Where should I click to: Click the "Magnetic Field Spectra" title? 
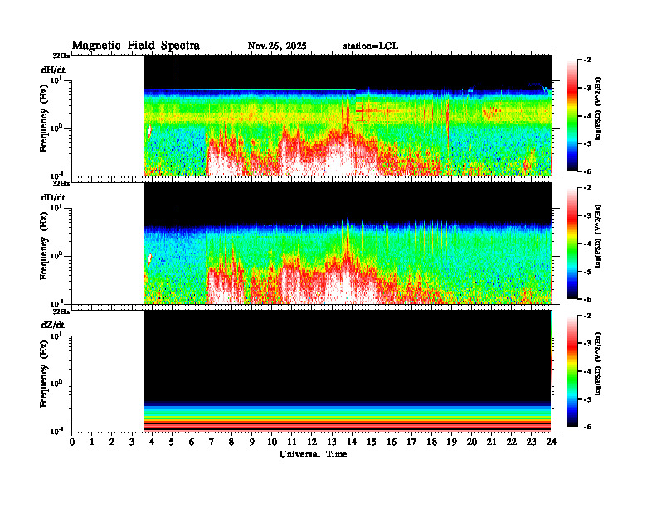pyautogui.click(x=136, y=46)
